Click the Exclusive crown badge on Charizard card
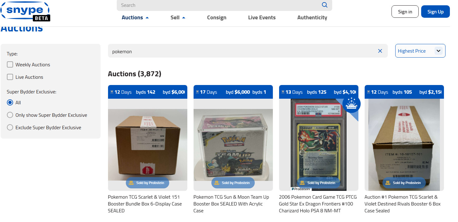The height and width of the screenshot is (222, 458). [x=351, y=104]
